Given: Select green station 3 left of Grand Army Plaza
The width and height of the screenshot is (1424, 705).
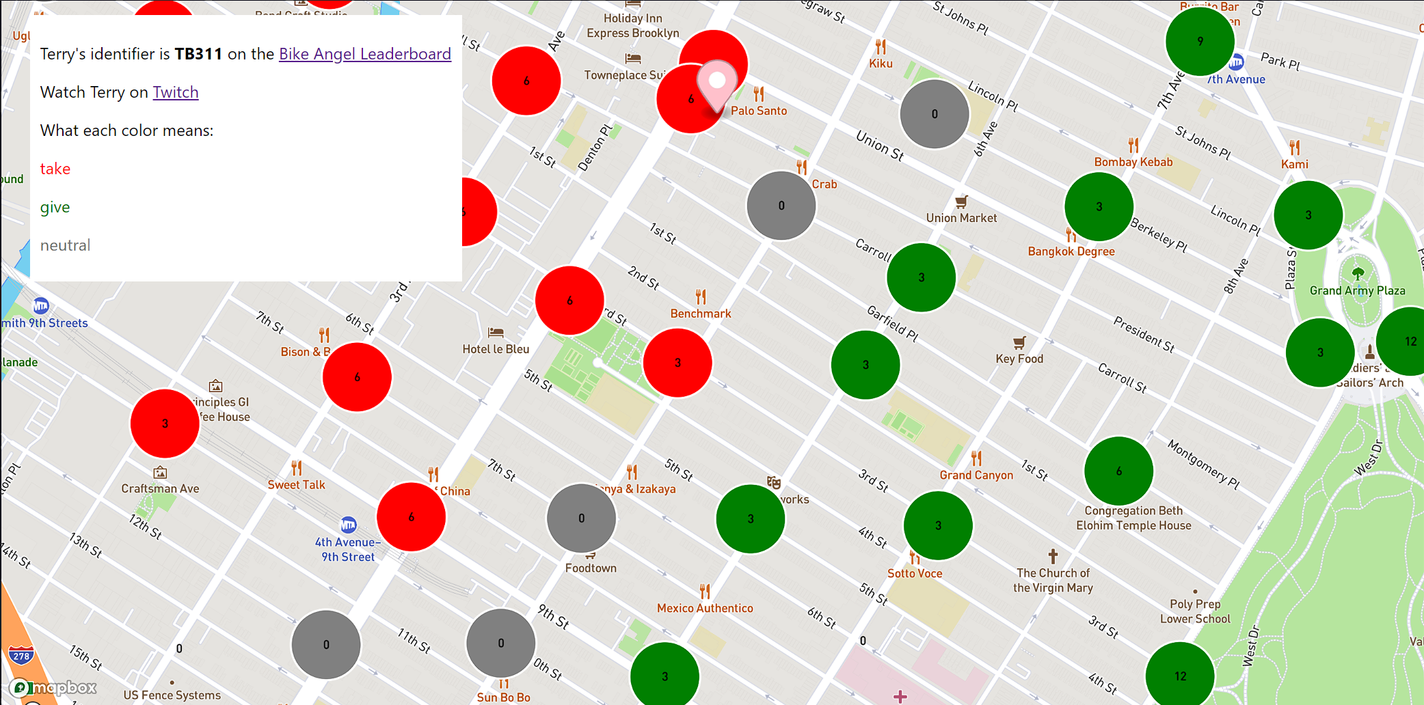Looking at the screenshot, I should (1308, 215).
